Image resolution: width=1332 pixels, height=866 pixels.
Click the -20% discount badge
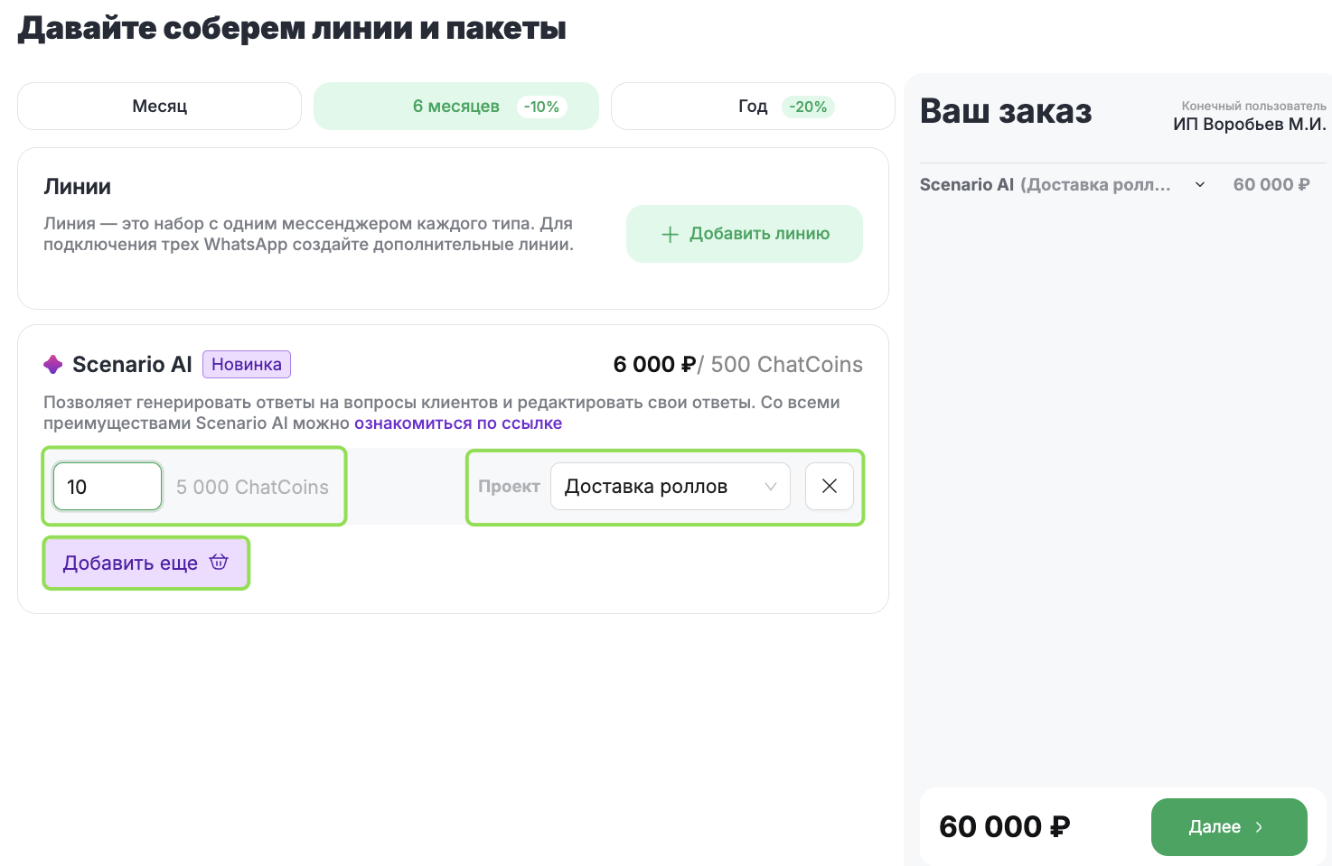[x=808, y=107]
